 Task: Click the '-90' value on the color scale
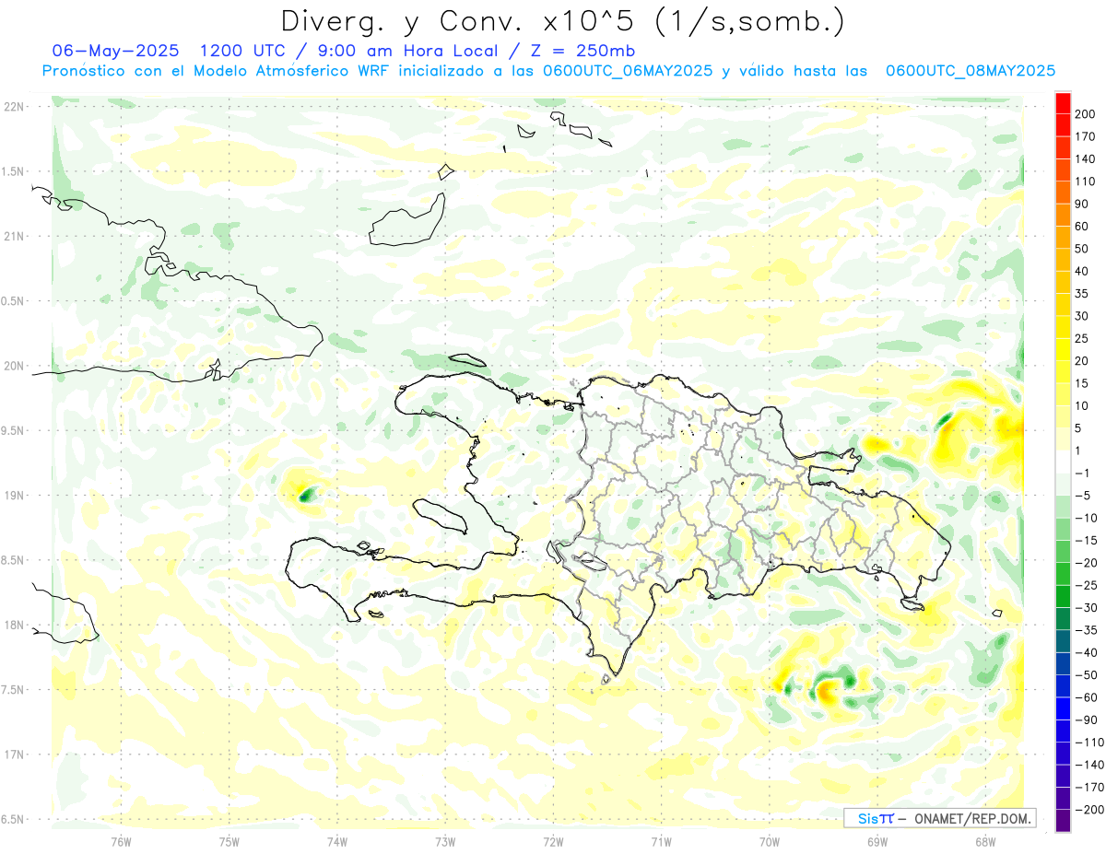point(1085,719)
